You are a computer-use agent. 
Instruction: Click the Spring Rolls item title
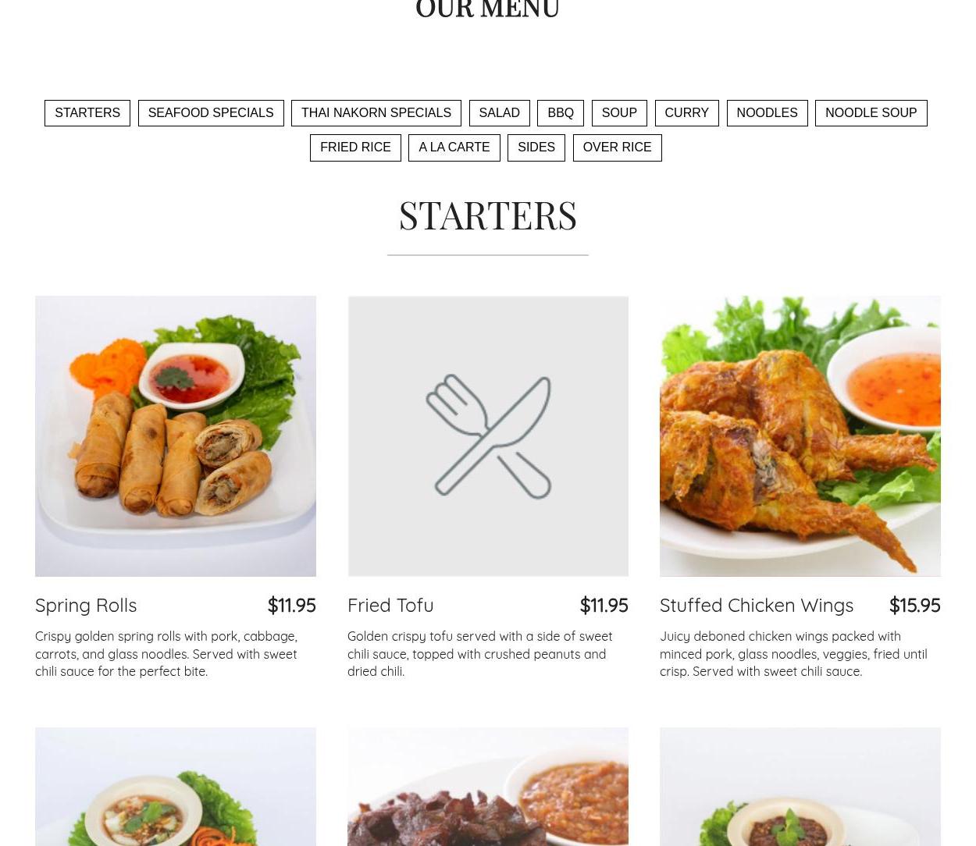86,605
